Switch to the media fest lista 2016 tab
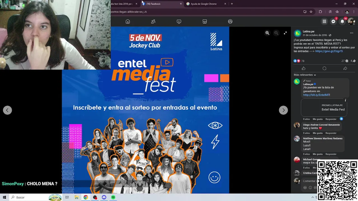The height and width of the screenshot is (201, 358). click(122, 4)
